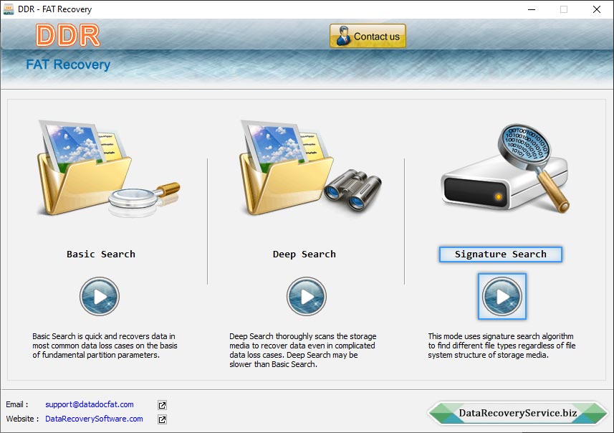Start Signature Search with its play button
The width and height of the screenshot is (614, 433).
tap(502, 296)
